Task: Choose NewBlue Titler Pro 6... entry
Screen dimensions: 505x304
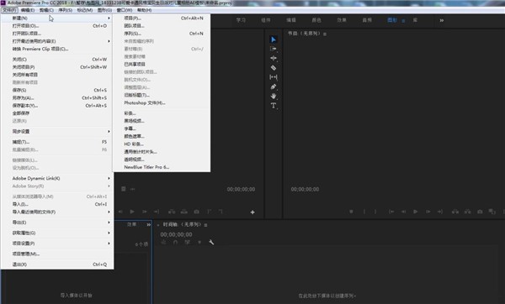Action: 162,167
